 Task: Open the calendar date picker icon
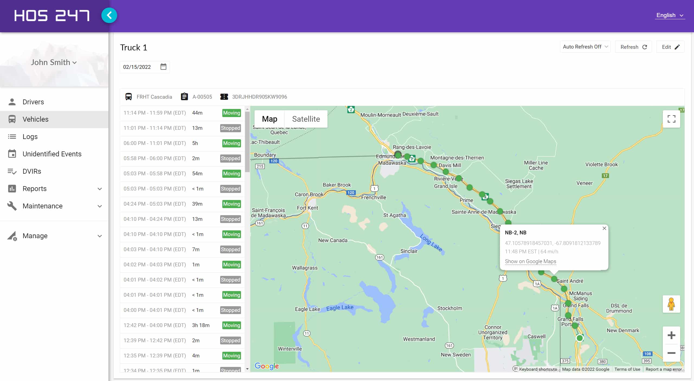pos(163,67)
